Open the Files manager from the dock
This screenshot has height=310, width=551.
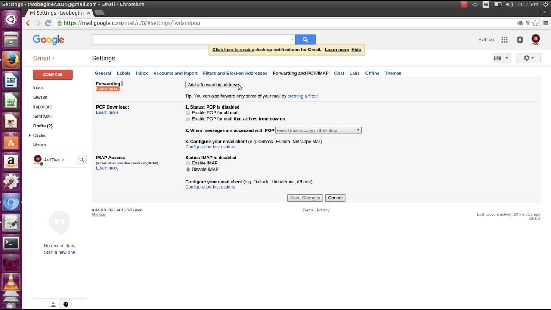click(x=11, y=40)
